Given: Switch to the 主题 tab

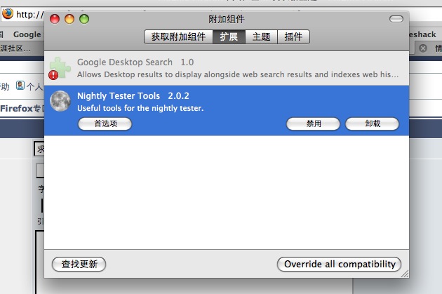Looking at the screenshot, I should [x=261, y=37].
